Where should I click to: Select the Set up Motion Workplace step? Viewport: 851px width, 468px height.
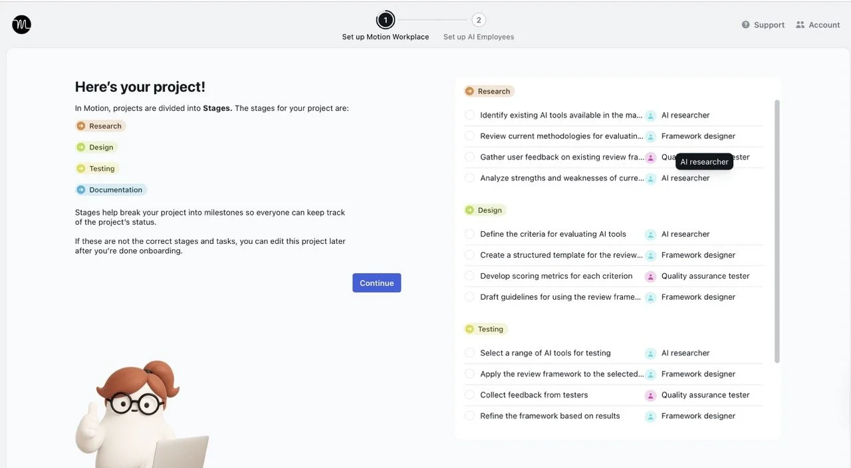click(x=385, y=37)
